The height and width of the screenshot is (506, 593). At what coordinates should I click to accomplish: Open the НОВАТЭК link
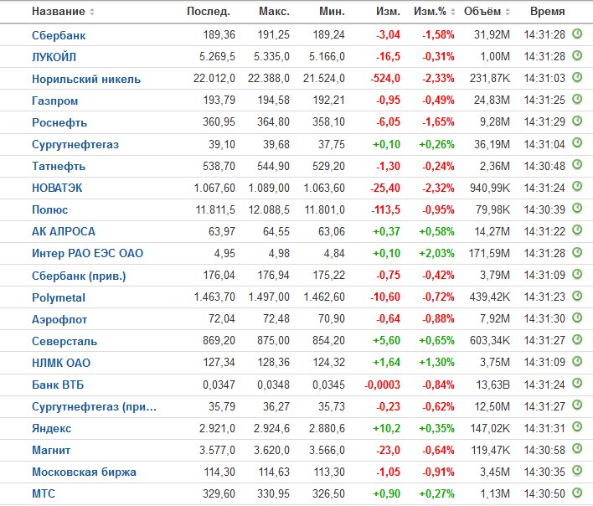[x=57, y=188]
